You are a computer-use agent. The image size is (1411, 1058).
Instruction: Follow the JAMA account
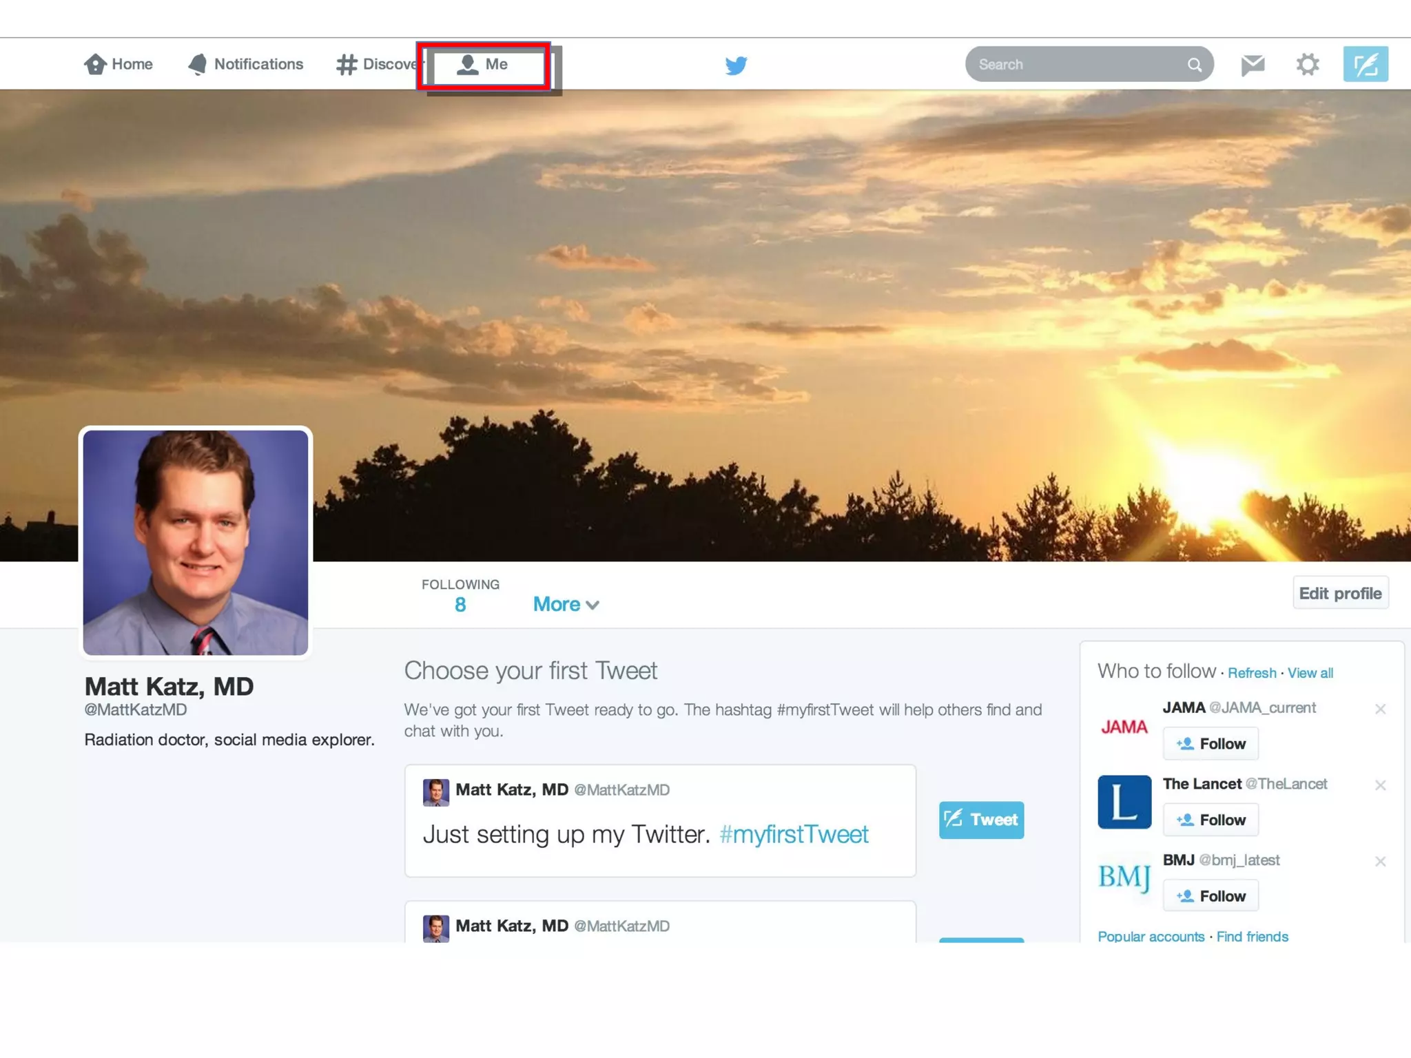click(1211, 744)
